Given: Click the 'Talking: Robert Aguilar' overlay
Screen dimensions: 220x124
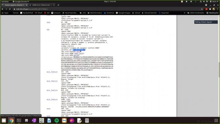Looking at the screenshot, I should tap(206, 22).
